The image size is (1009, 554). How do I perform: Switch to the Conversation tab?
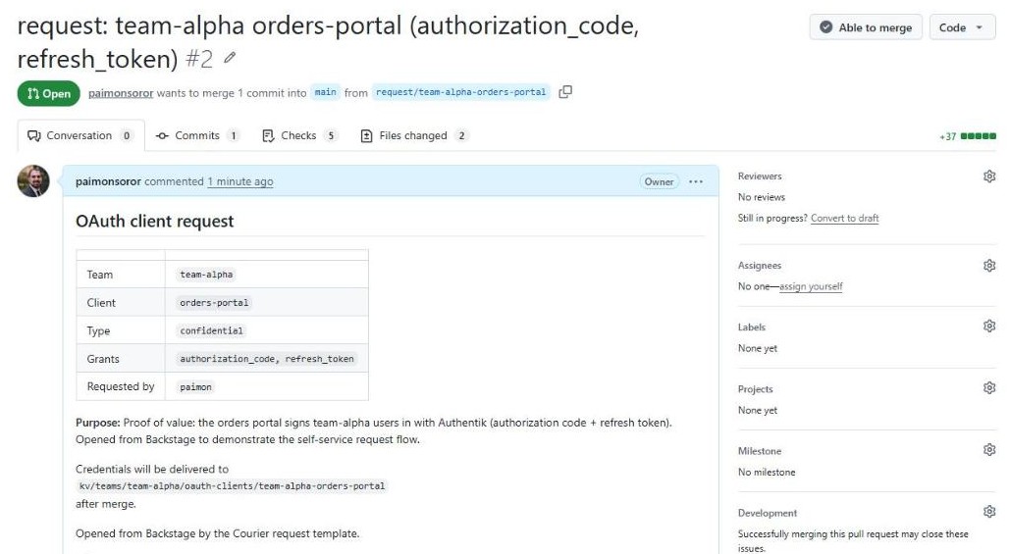(x=80, y=135)
